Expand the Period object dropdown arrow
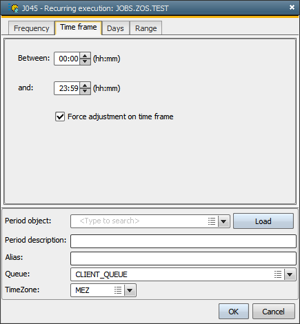 pos(223,221)
